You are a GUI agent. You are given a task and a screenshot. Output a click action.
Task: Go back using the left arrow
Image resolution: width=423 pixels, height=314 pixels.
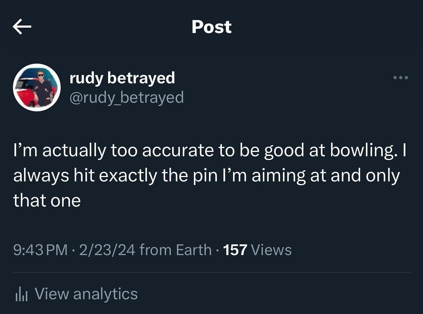coord(22,27)
